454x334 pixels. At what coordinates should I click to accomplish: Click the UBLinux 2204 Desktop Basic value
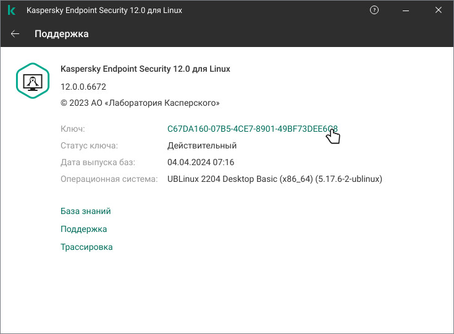pyautogui.click(x=275, y=179)
